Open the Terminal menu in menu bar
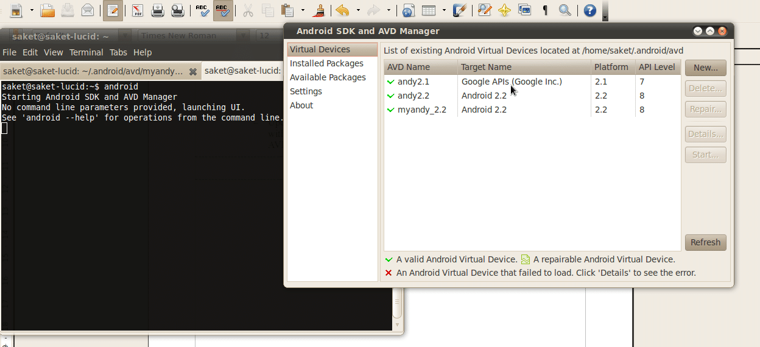 [x=86, y=52]
